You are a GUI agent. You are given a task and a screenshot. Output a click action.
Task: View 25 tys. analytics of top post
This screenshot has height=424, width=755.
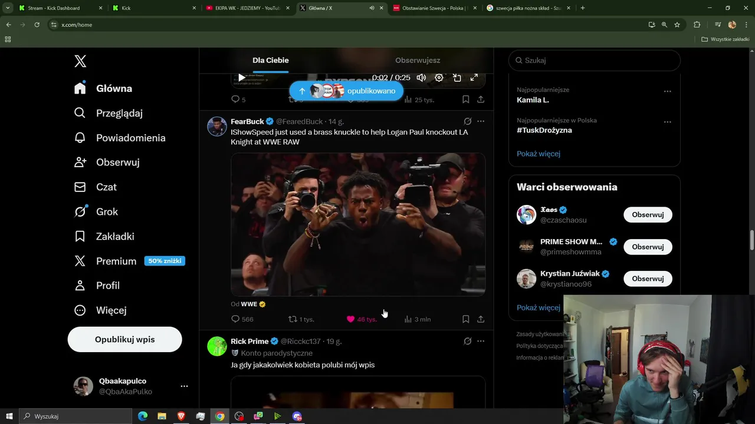click(419, 100)
